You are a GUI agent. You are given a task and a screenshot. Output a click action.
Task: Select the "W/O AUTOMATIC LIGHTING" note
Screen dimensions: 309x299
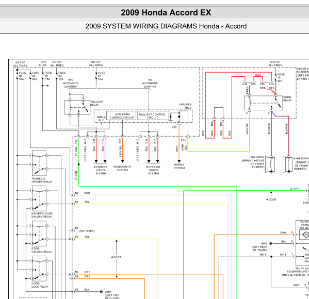pos(71,83)
